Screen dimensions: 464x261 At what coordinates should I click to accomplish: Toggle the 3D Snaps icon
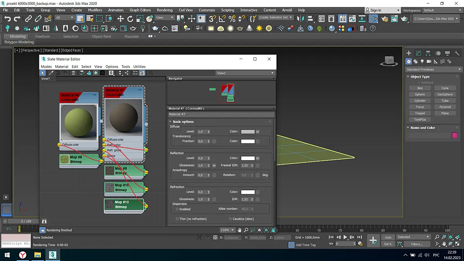coord(212,18)
